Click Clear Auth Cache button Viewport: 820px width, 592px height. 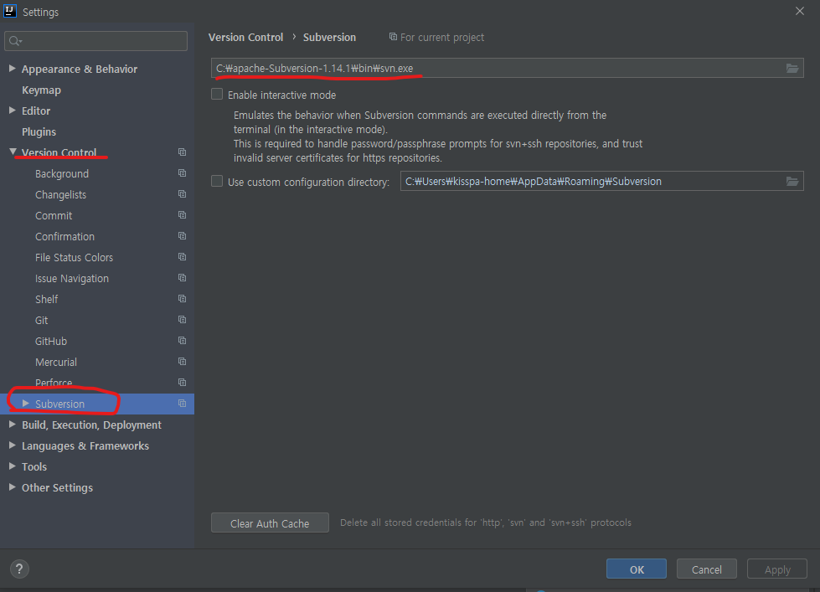270,523
